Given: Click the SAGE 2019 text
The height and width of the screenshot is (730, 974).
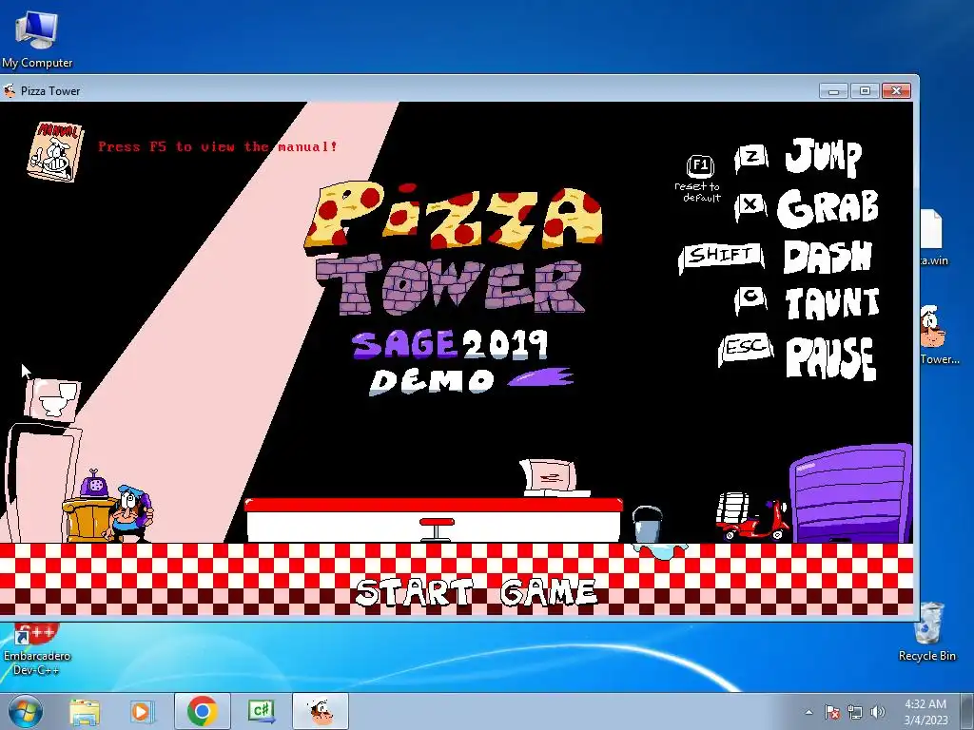Looking at the screenshot, I should (450, 344).
